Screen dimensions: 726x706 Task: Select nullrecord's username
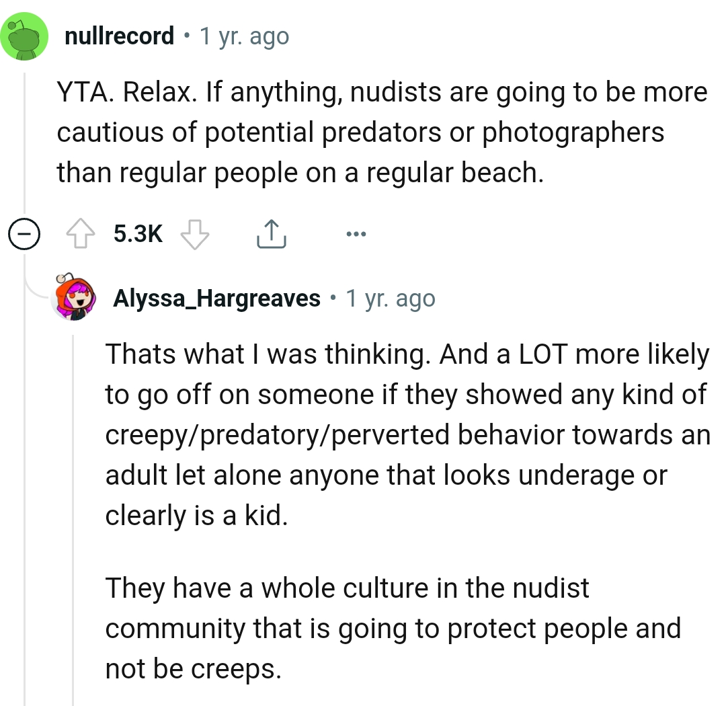(118, 36)
